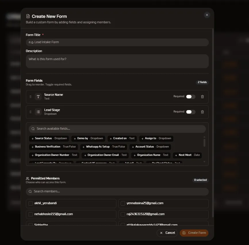The image size is (249, 245).
Task: Click the Search available fields box
Action: pyautogui.click(x=117, y=129)
